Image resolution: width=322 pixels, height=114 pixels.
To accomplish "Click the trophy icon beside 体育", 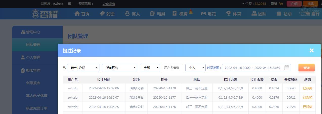I will coord(229,14).
